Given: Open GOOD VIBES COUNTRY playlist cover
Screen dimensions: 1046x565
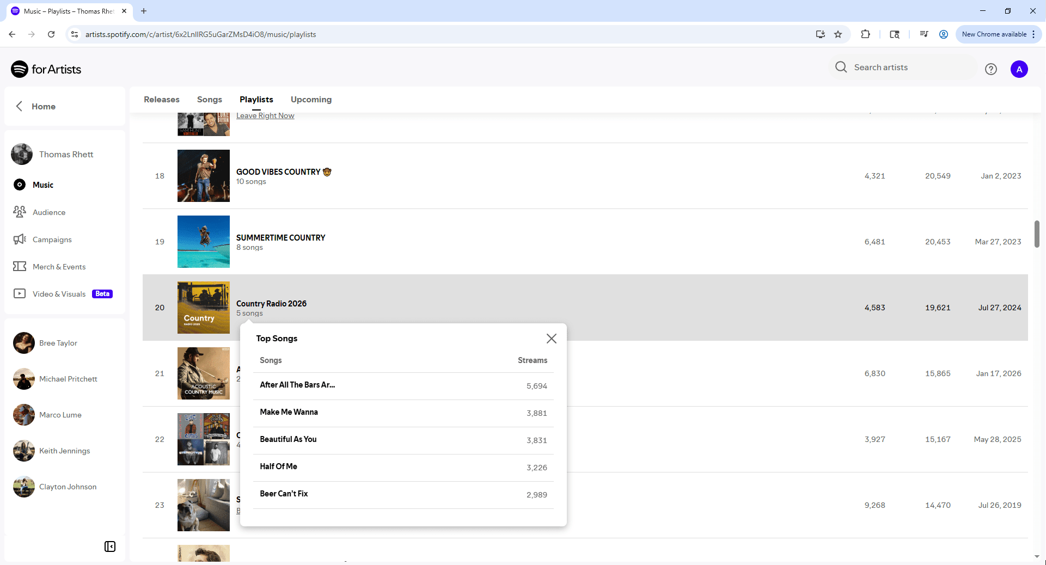Looking at the screenshot, I should coord(204,176).
